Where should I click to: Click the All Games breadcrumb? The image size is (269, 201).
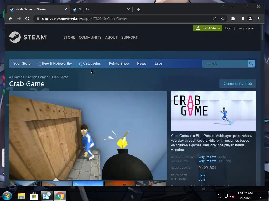pyautogui.click(x=17, y=77)
